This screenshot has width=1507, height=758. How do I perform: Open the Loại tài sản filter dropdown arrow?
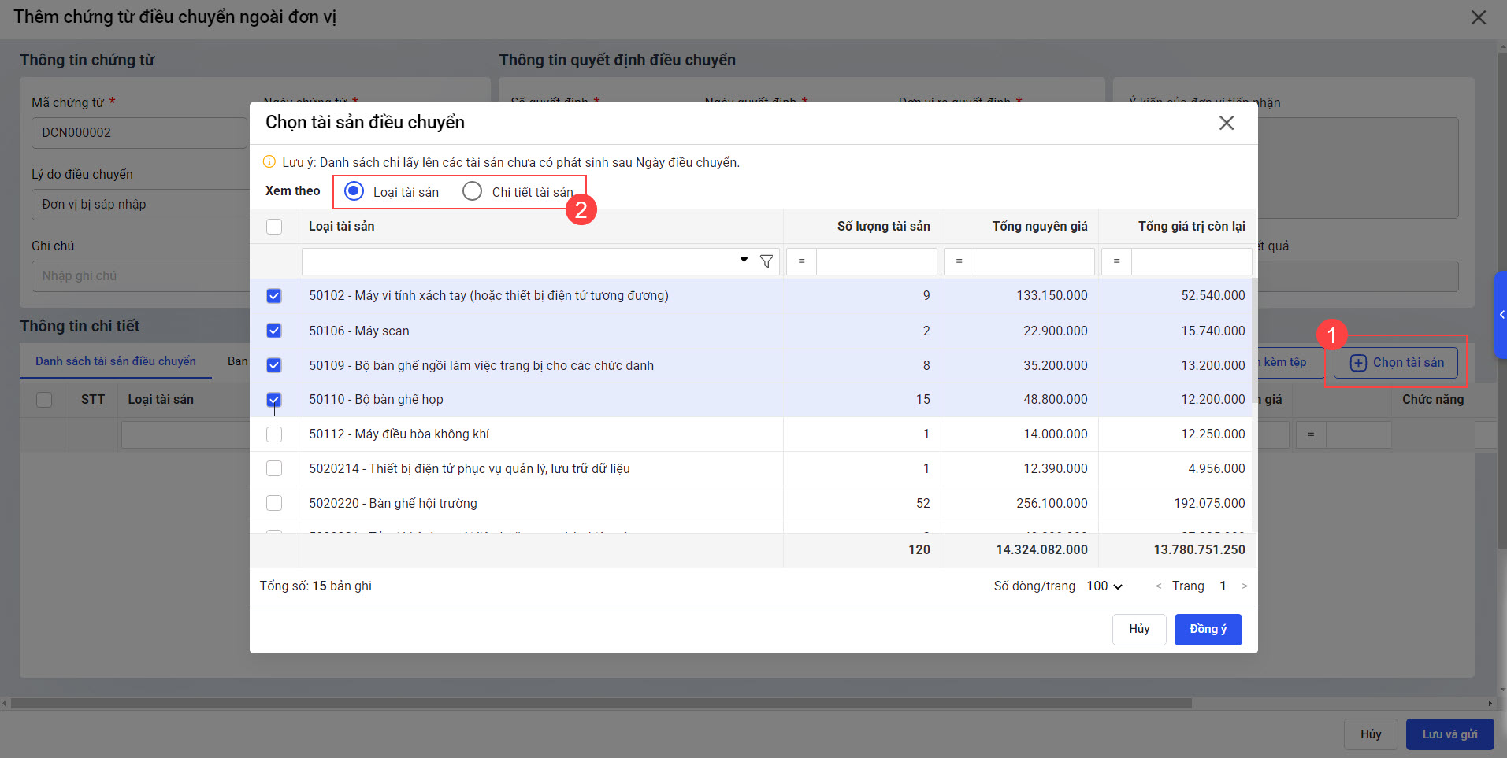[x=744, y=260]
